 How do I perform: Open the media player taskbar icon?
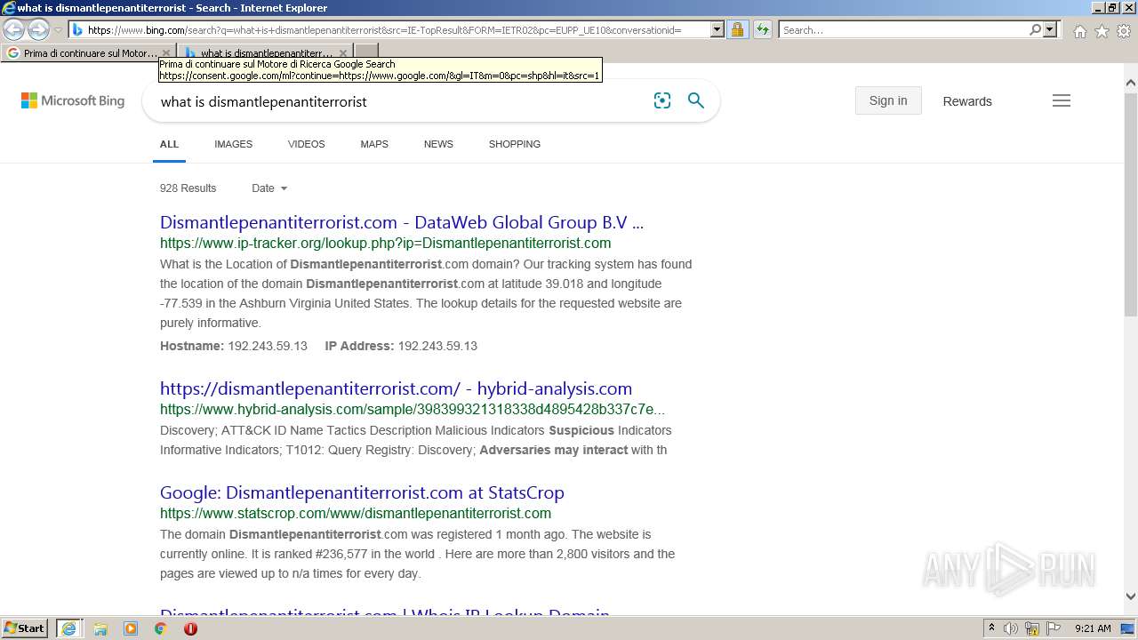[x=131, y=628]
